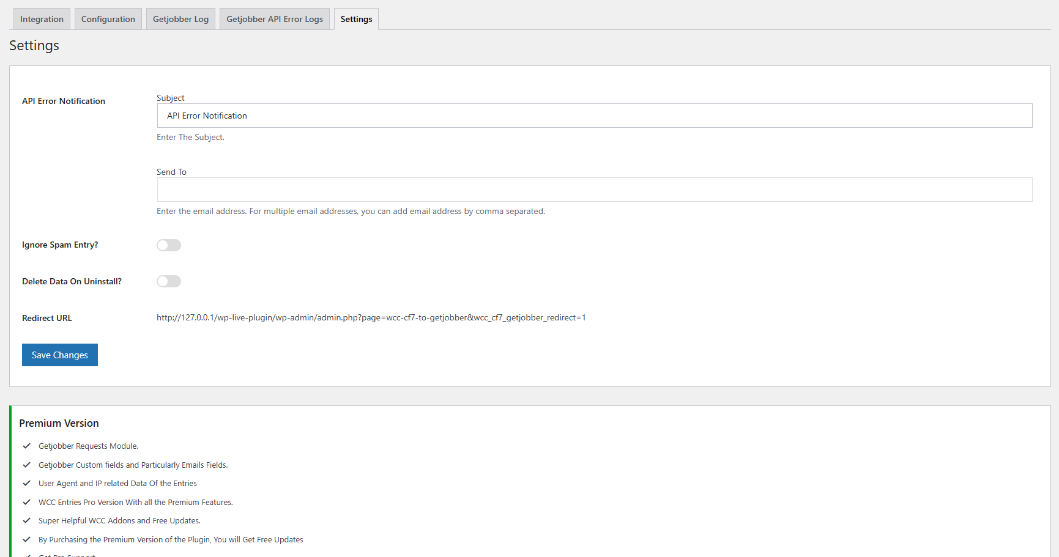Click the Redirect URL address text
This screenshot has height=557, width=1059.
(371, 318)
